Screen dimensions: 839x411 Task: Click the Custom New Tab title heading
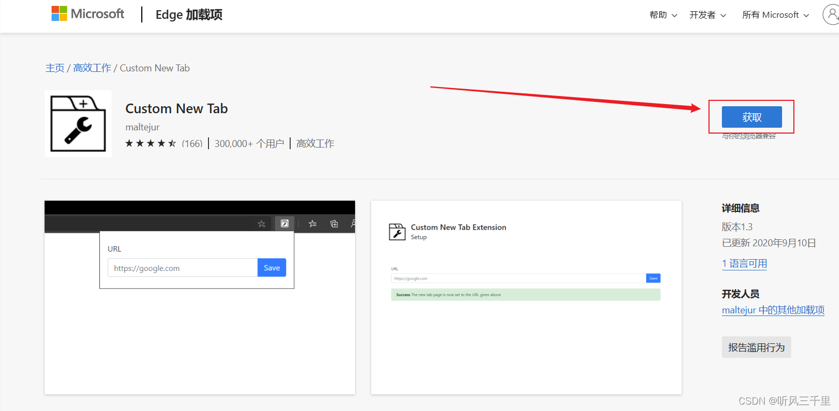177,108
